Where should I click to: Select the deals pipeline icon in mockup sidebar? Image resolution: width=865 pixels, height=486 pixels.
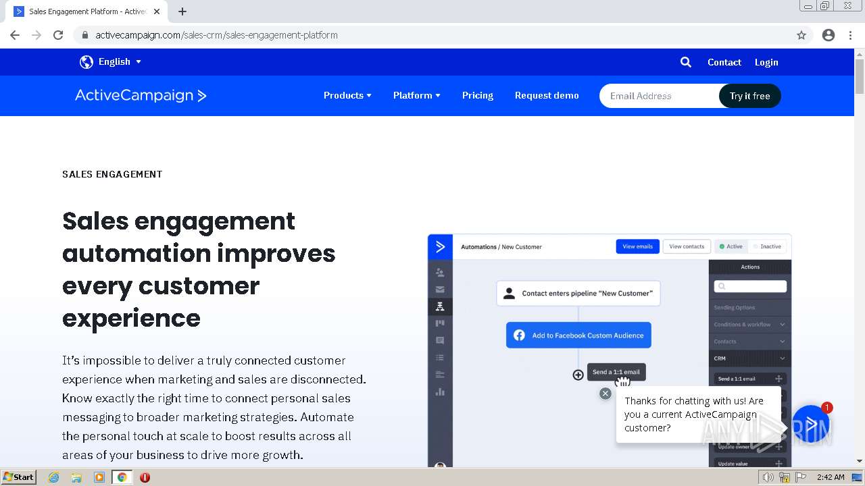coord(440,323)
